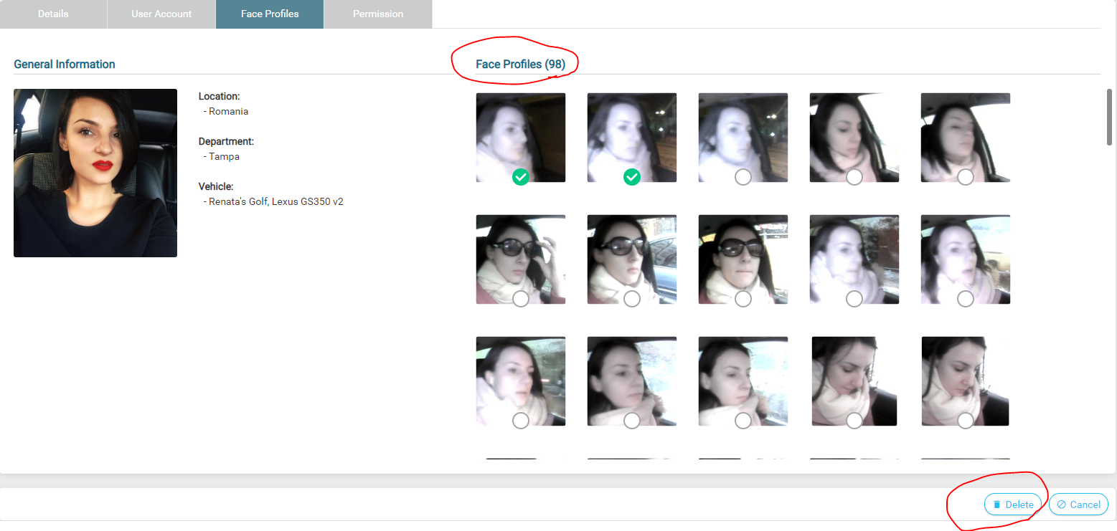The height and width of the screenshot is (531, 1117).
Task: Click the 'Vehicle:' label
Action: (x=216, y=186)
